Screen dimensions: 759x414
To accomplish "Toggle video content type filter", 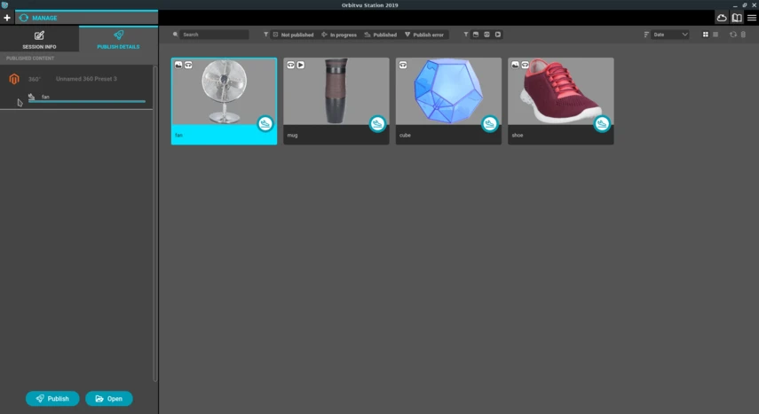I will 498,35.
